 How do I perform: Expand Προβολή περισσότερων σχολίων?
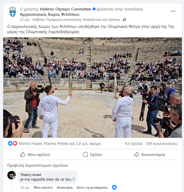point(37,165)
